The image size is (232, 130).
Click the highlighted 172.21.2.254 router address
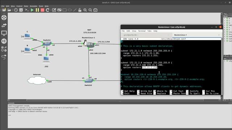click(149, 68)
